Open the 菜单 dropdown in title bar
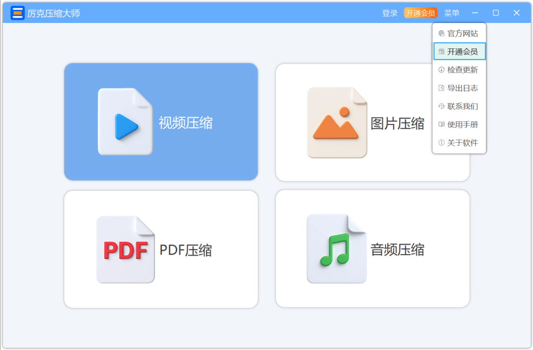Viewport: 533px width, 350px height. pos(451,13)
